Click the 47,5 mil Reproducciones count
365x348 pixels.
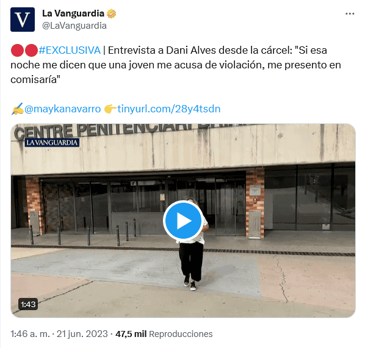coord(164,334)
